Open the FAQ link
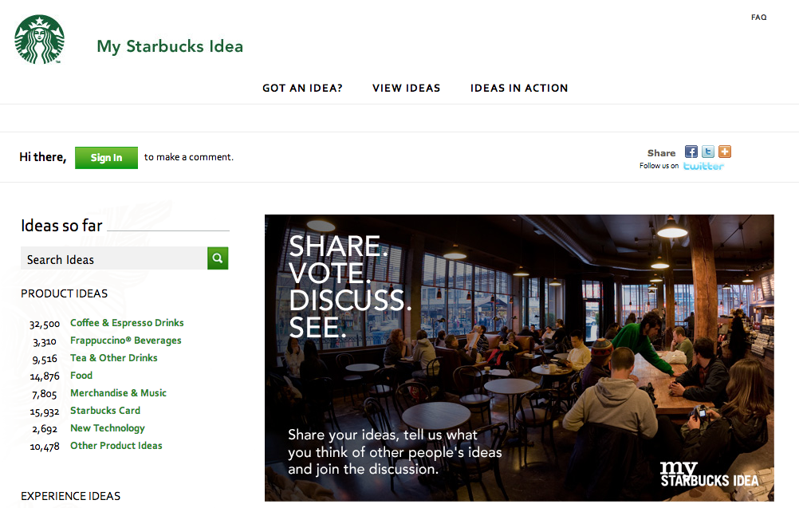The width and height of the screenshot is (799, 508). [x=759, y=18]
